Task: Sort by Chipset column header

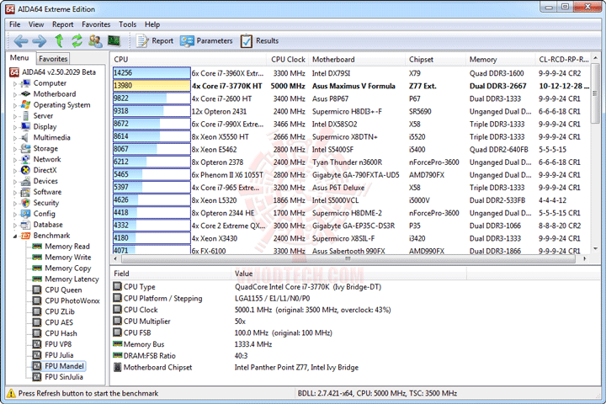Action: click(x=436, y=60)
